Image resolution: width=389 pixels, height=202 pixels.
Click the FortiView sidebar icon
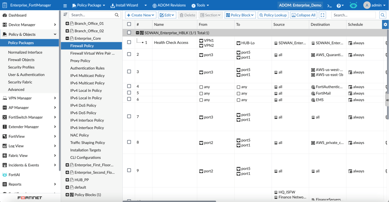[5, 136]
